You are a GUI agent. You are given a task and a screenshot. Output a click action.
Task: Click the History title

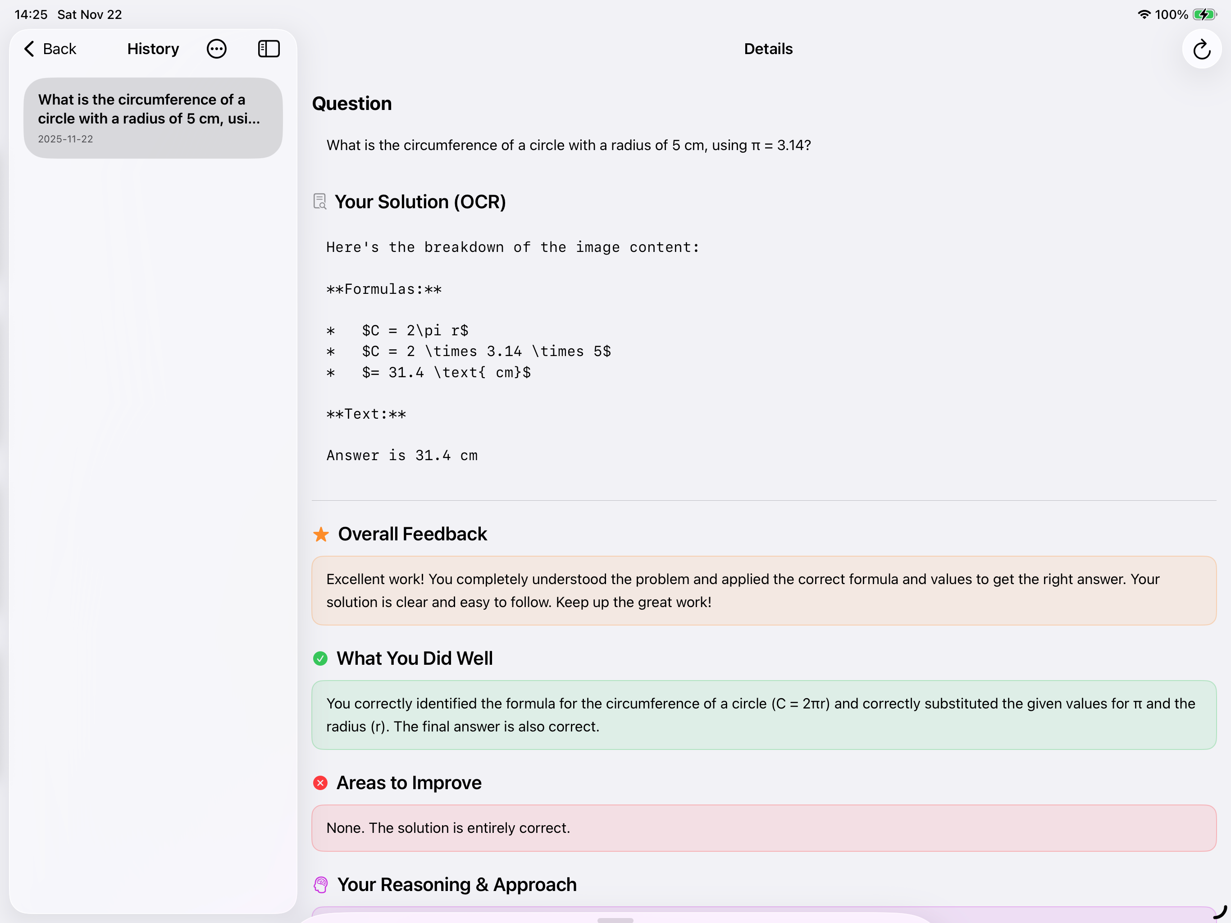point(153,49)
